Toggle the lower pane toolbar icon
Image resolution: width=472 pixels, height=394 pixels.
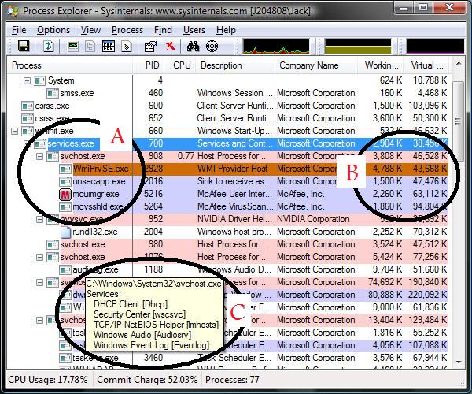click(x=109, y=46)
